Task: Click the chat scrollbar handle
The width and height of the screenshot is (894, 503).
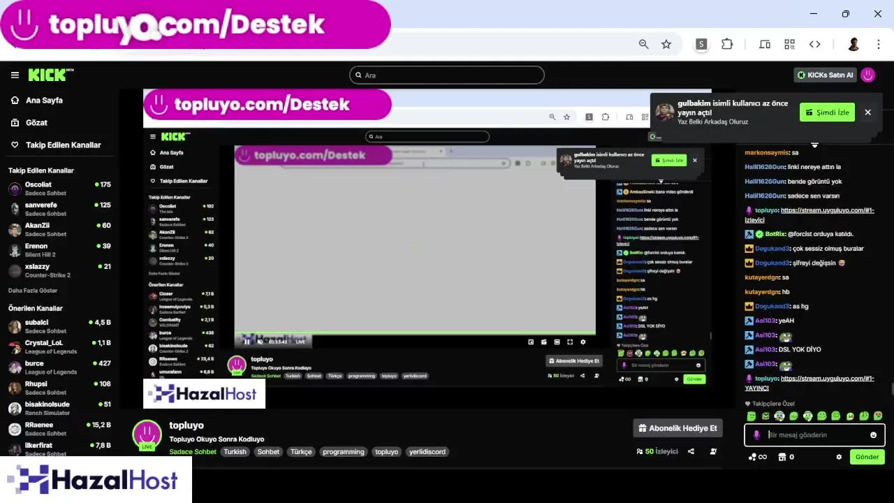Action: (891, 388)
